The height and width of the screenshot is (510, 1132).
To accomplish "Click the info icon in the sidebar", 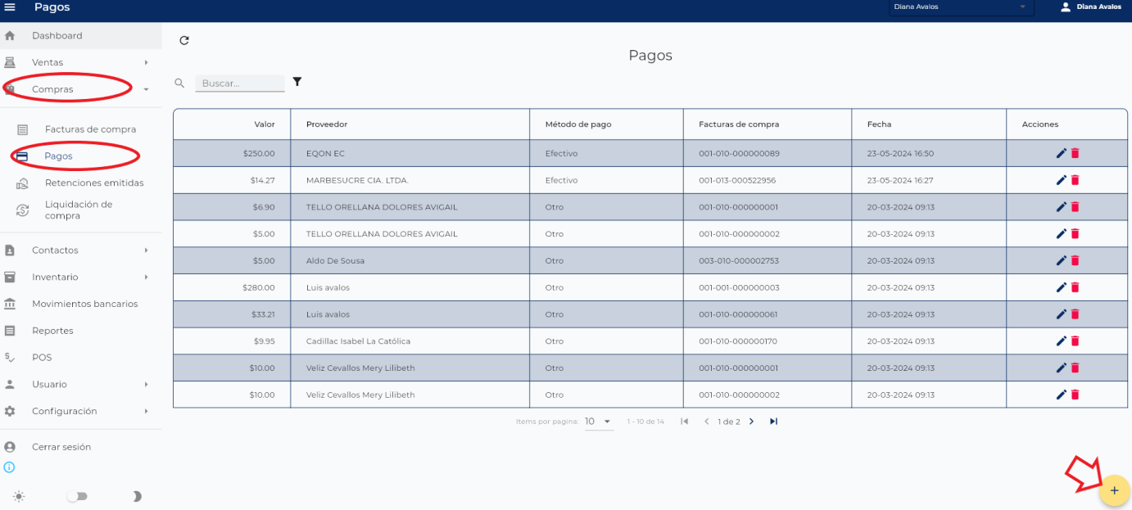I will point(10,467).
